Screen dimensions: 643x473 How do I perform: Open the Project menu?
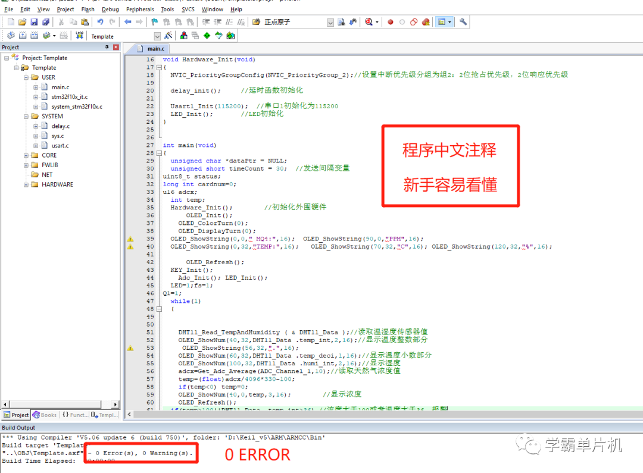(65, 9)
